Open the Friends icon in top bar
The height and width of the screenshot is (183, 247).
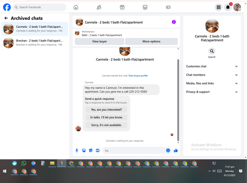[x=99, y=7]
